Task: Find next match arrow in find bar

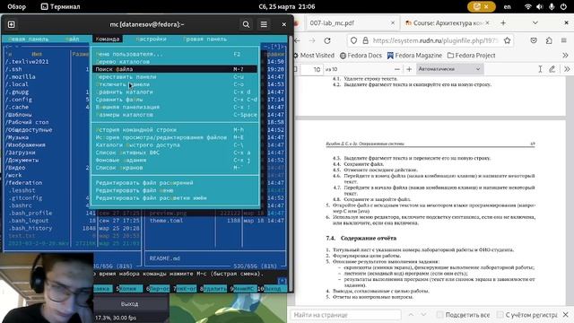Action: (x=423, y=315)
